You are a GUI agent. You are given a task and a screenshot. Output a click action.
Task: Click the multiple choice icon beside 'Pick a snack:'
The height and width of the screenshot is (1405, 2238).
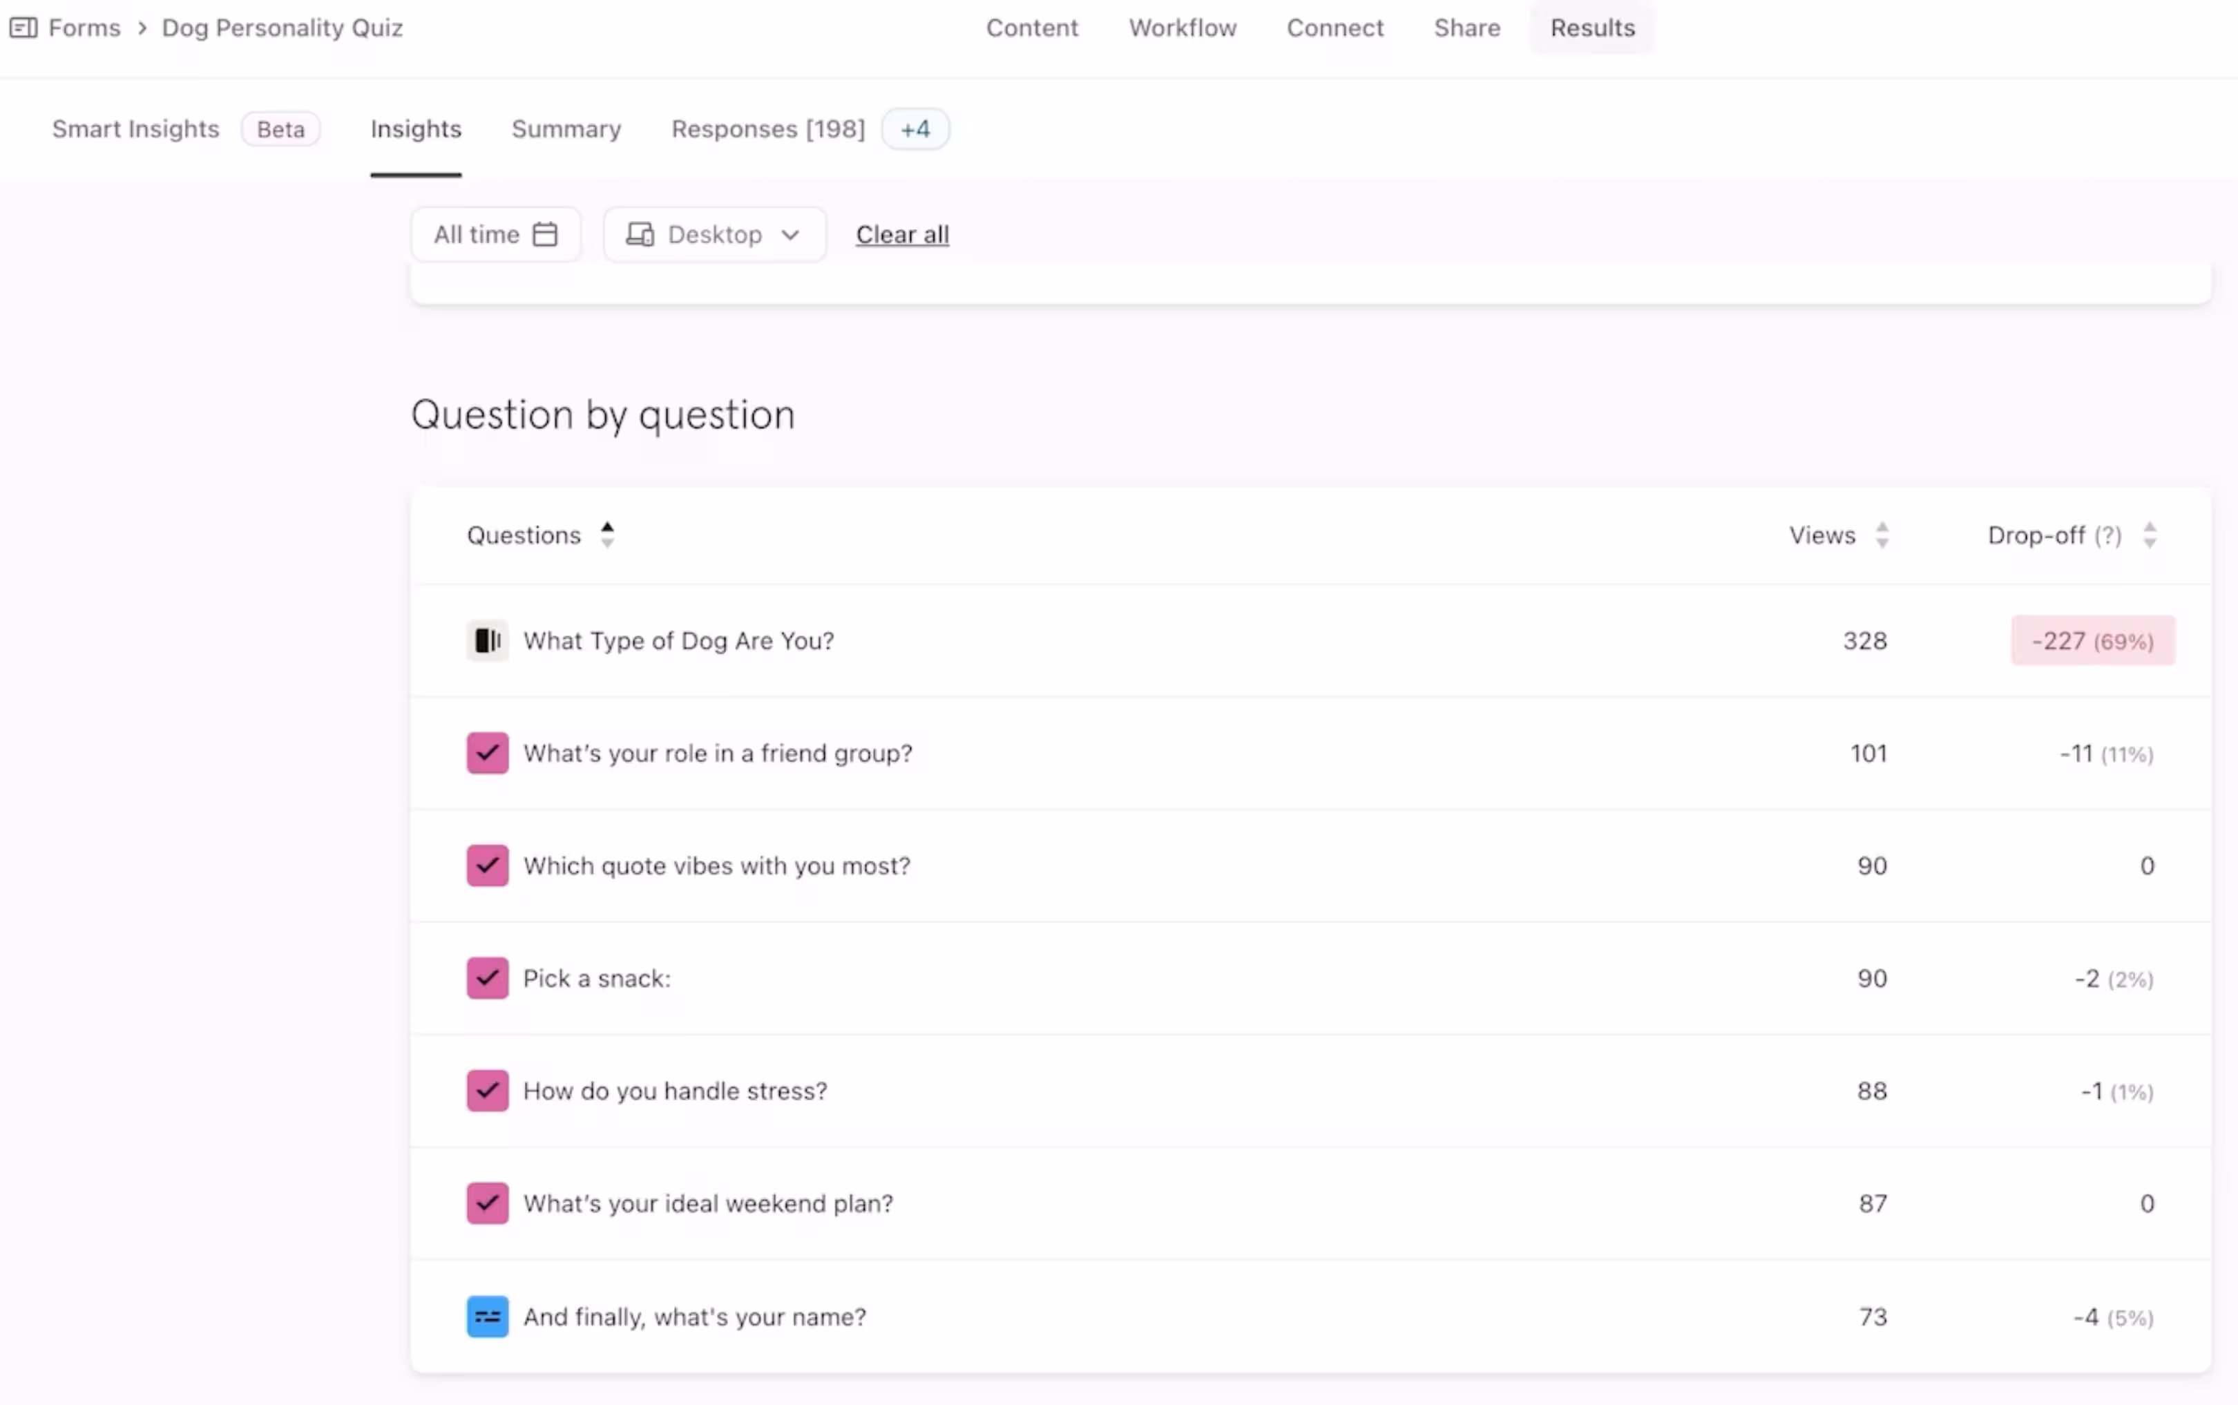point(487,979)
